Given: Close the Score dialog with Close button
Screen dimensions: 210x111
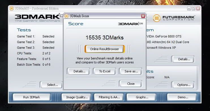Looking at the screenshot, I should point(130,84).
